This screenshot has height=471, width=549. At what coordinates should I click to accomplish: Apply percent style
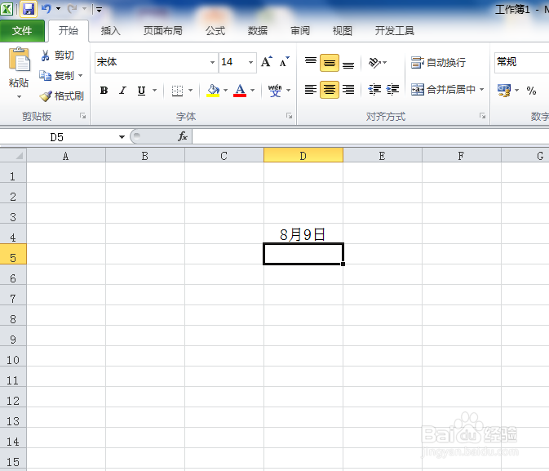[531, 91]
